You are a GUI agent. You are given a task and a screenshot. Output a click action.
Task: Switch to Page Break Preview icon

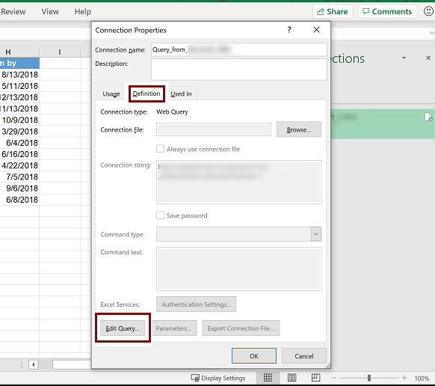tap(315, 378)
